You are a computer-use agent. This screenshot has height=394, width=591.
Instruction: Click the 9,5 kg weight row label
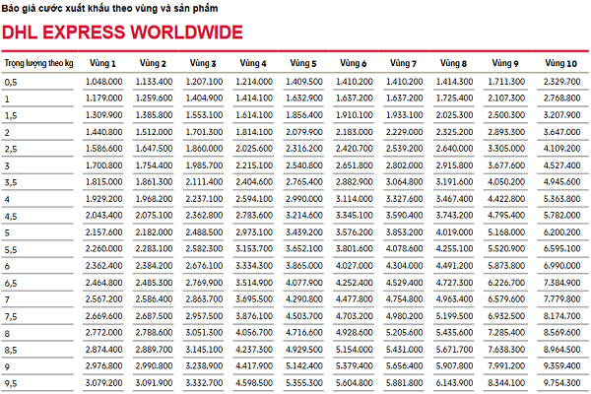(x=11, y=382)
